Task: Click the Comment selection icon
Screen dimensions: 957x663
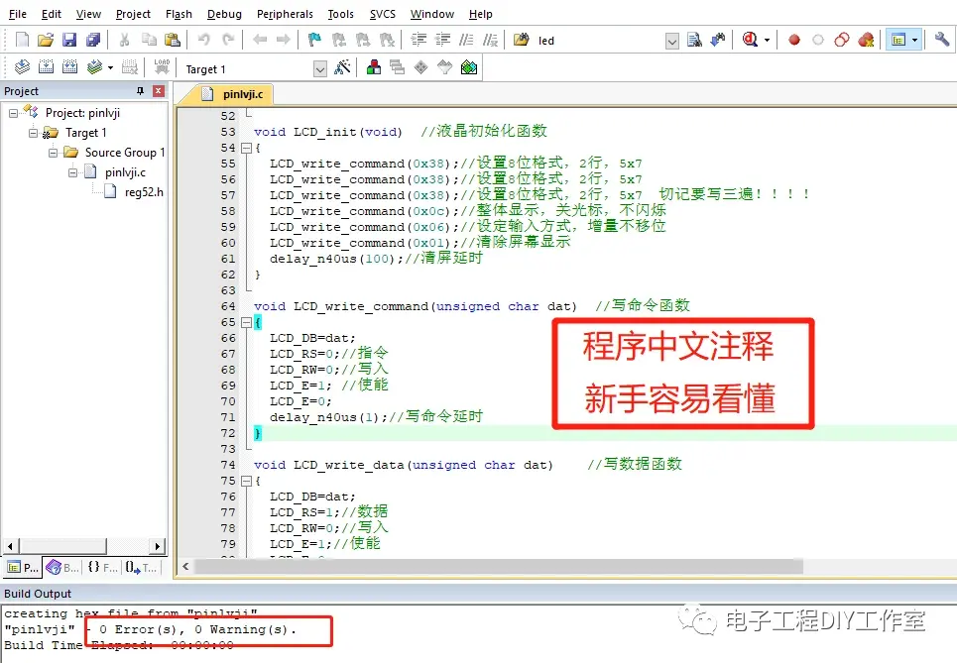Action: [x=466, y=41]
